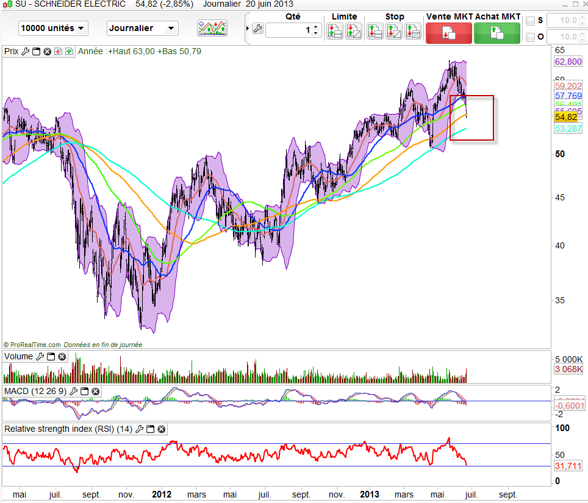Open the Prix panel wrench settings
Image resolution: width=588 pixels, height=503 pixels.
click(x=25, y=52)
